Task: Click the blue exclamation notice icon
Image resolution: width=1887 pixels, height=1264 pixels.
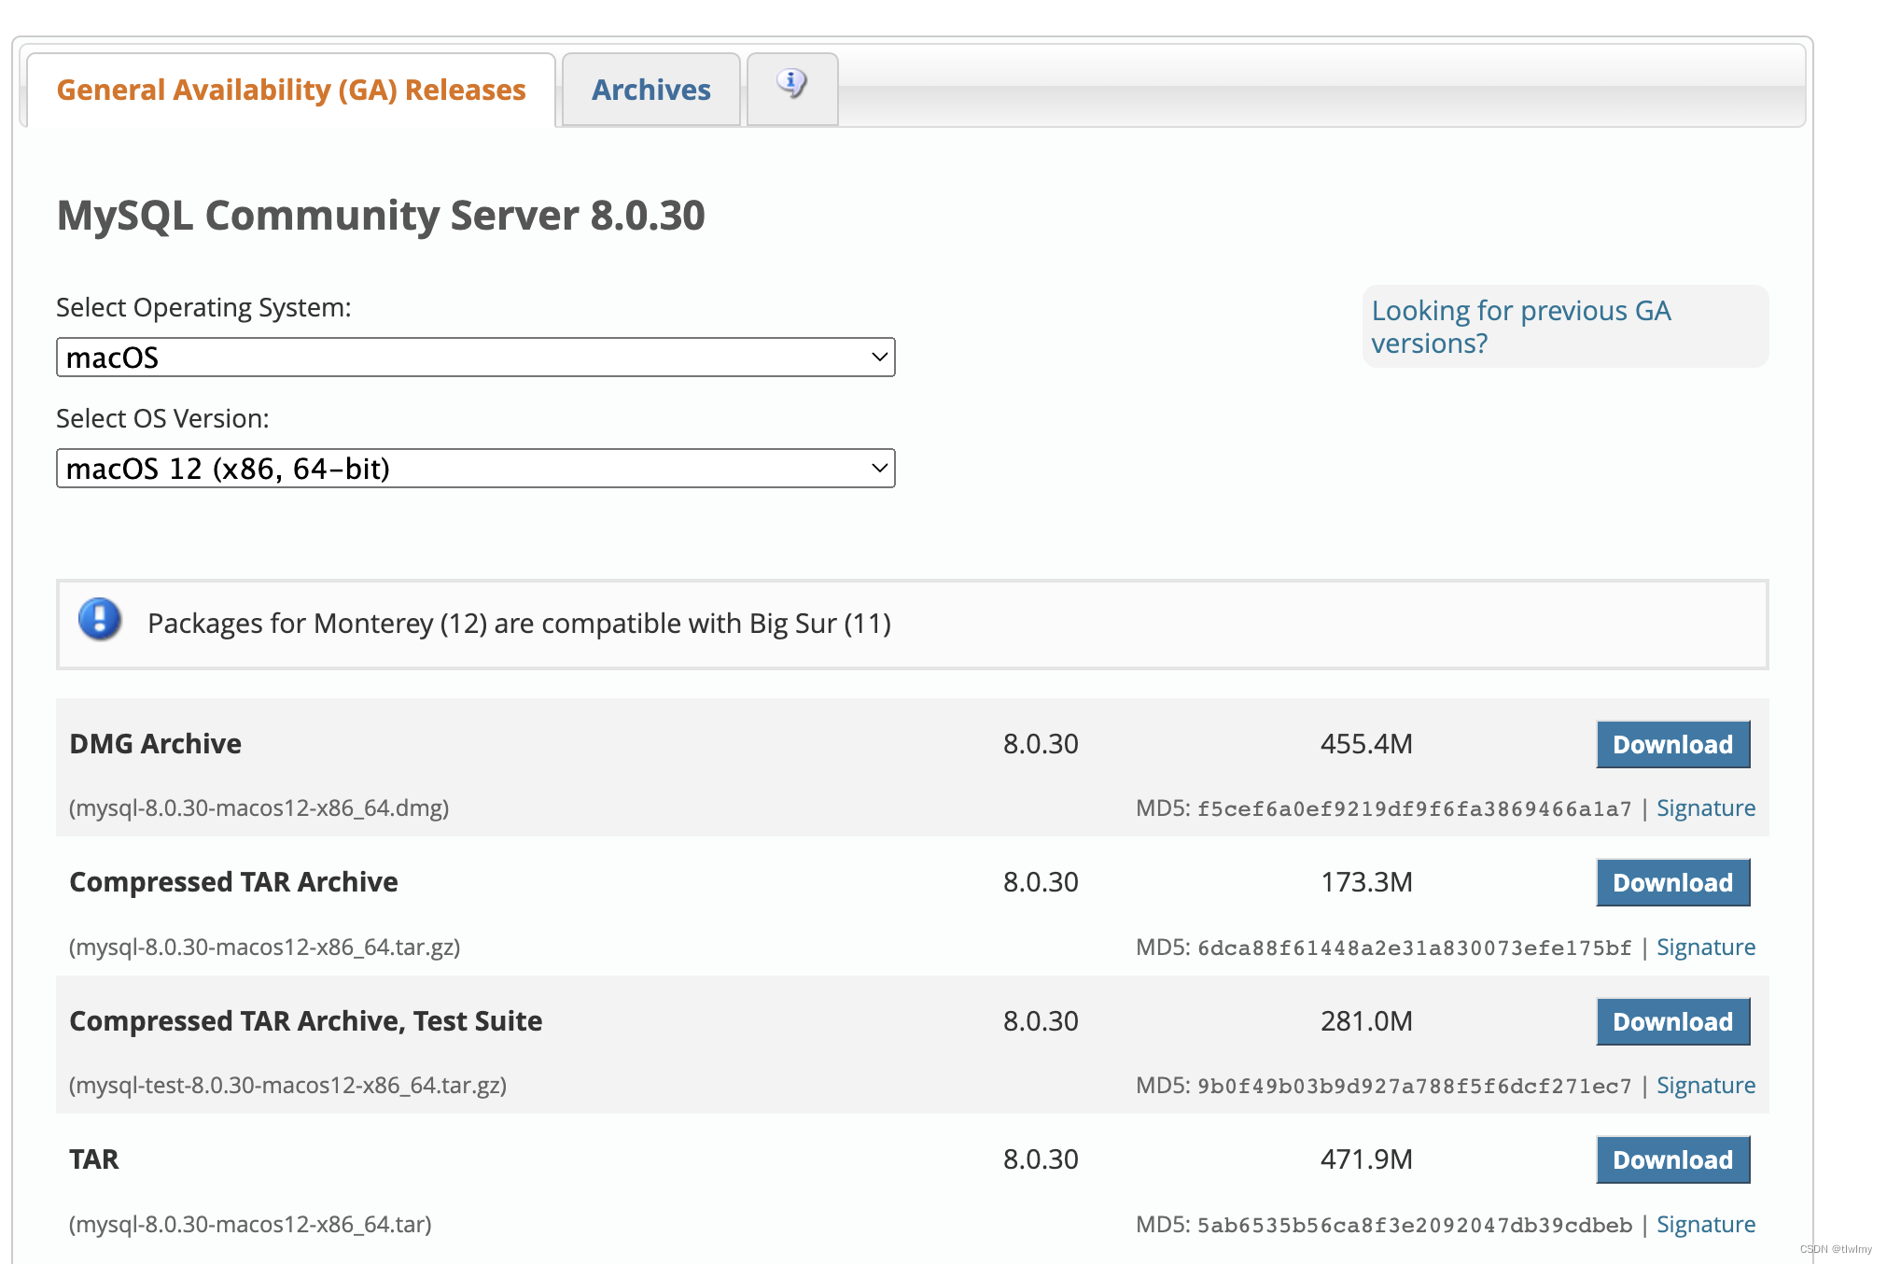Action: tap(100, 620)
